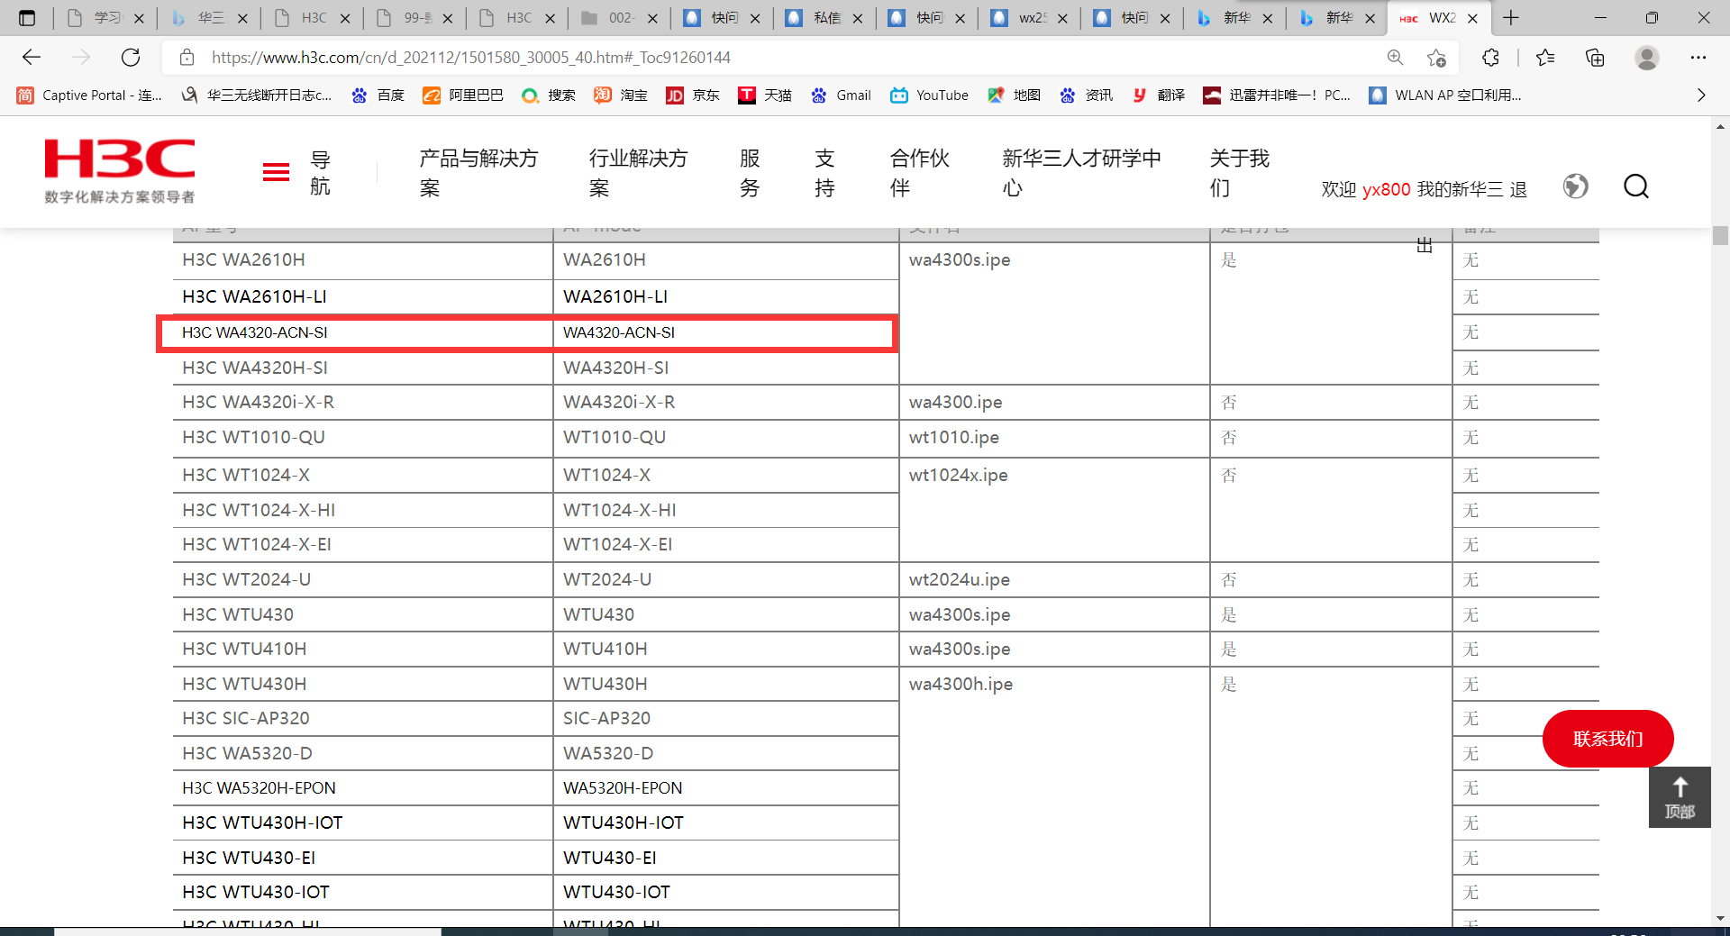Select the wa4300.ipe cell
Screen dimensions: 1730x936
[x=1054, y=402]
